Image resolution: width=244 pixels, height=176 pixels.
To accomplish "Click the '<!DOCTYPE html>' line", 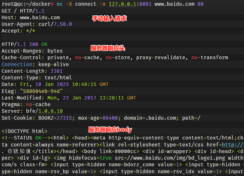I will point(24,131).
